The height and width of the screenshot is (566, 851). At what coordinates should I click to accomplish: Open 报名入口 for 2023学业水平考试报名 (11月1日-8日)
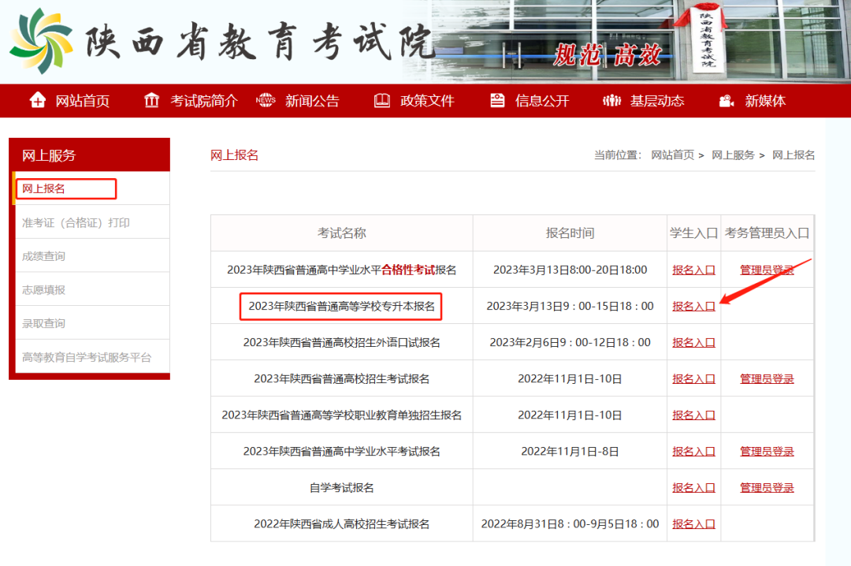pos(693,452)
